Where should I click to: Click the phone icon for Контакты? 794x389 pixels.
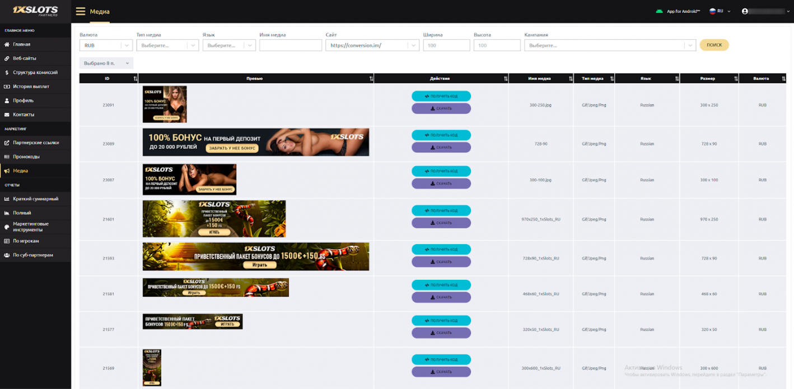click(x=7, y=114)
